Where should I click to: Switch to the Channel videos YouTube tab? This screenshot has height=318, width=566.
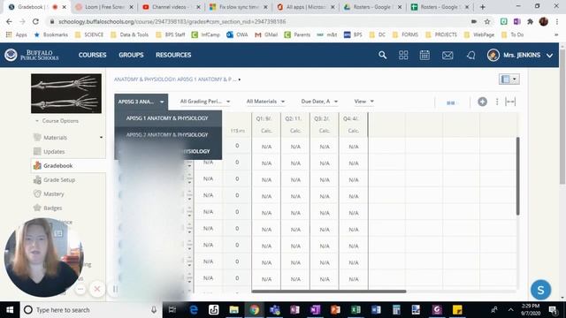pyautogui.click(x=172, y=7)
